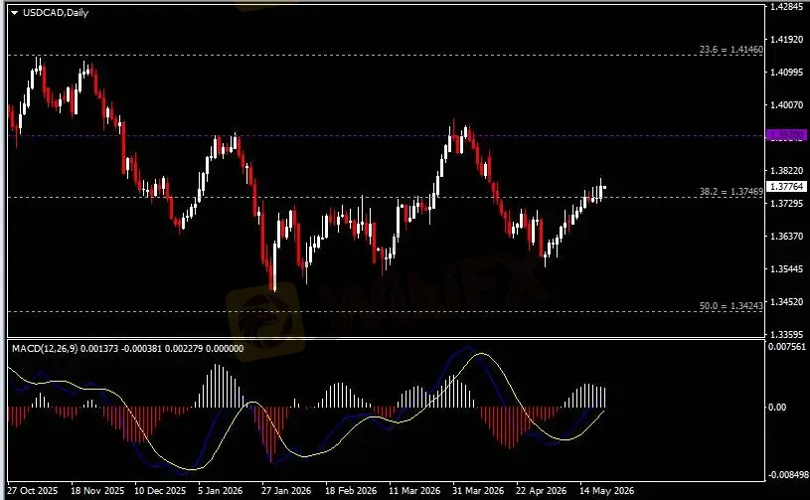Click the current price tag 1.37764

pyautogui.click(x=787, y=187)
